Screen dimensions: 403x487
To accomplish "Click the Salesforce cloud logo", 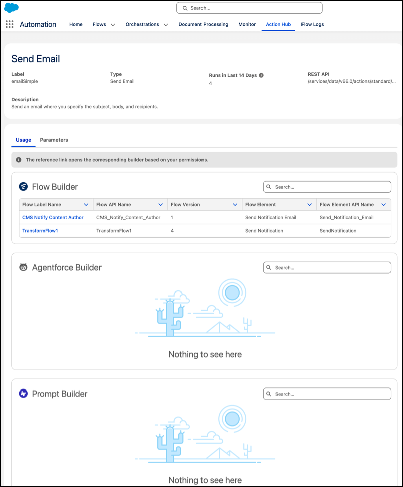I will tap(11, 8).
